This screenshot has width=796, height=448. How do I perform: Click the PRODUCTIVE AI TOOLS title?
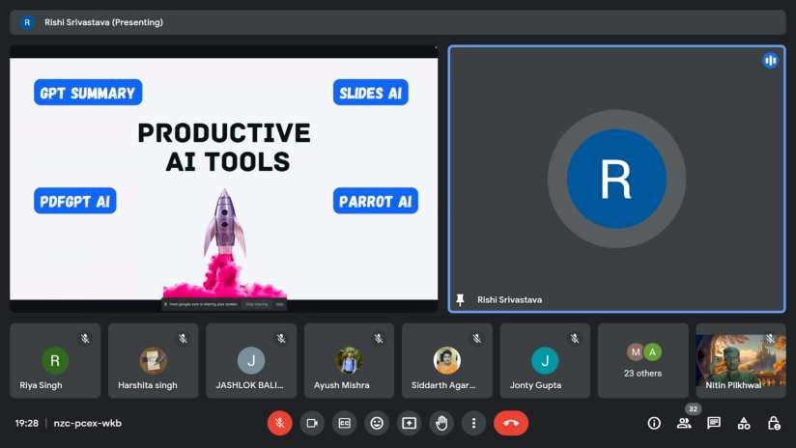tap(224, 147)
